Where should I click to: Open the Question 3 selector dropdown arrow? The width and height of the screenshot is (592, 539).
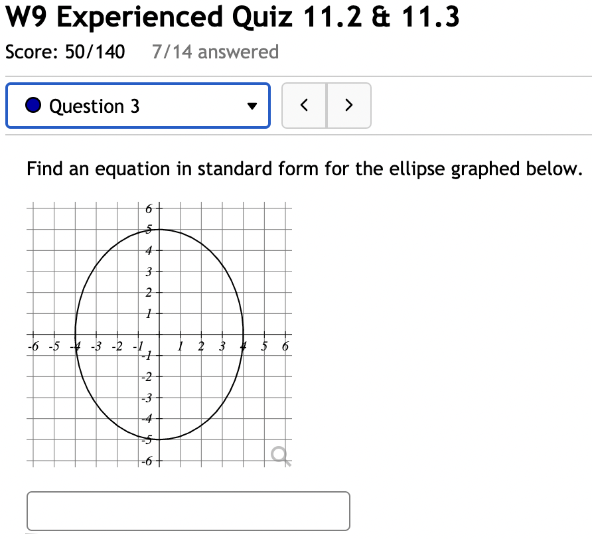[x=252, y=106]
